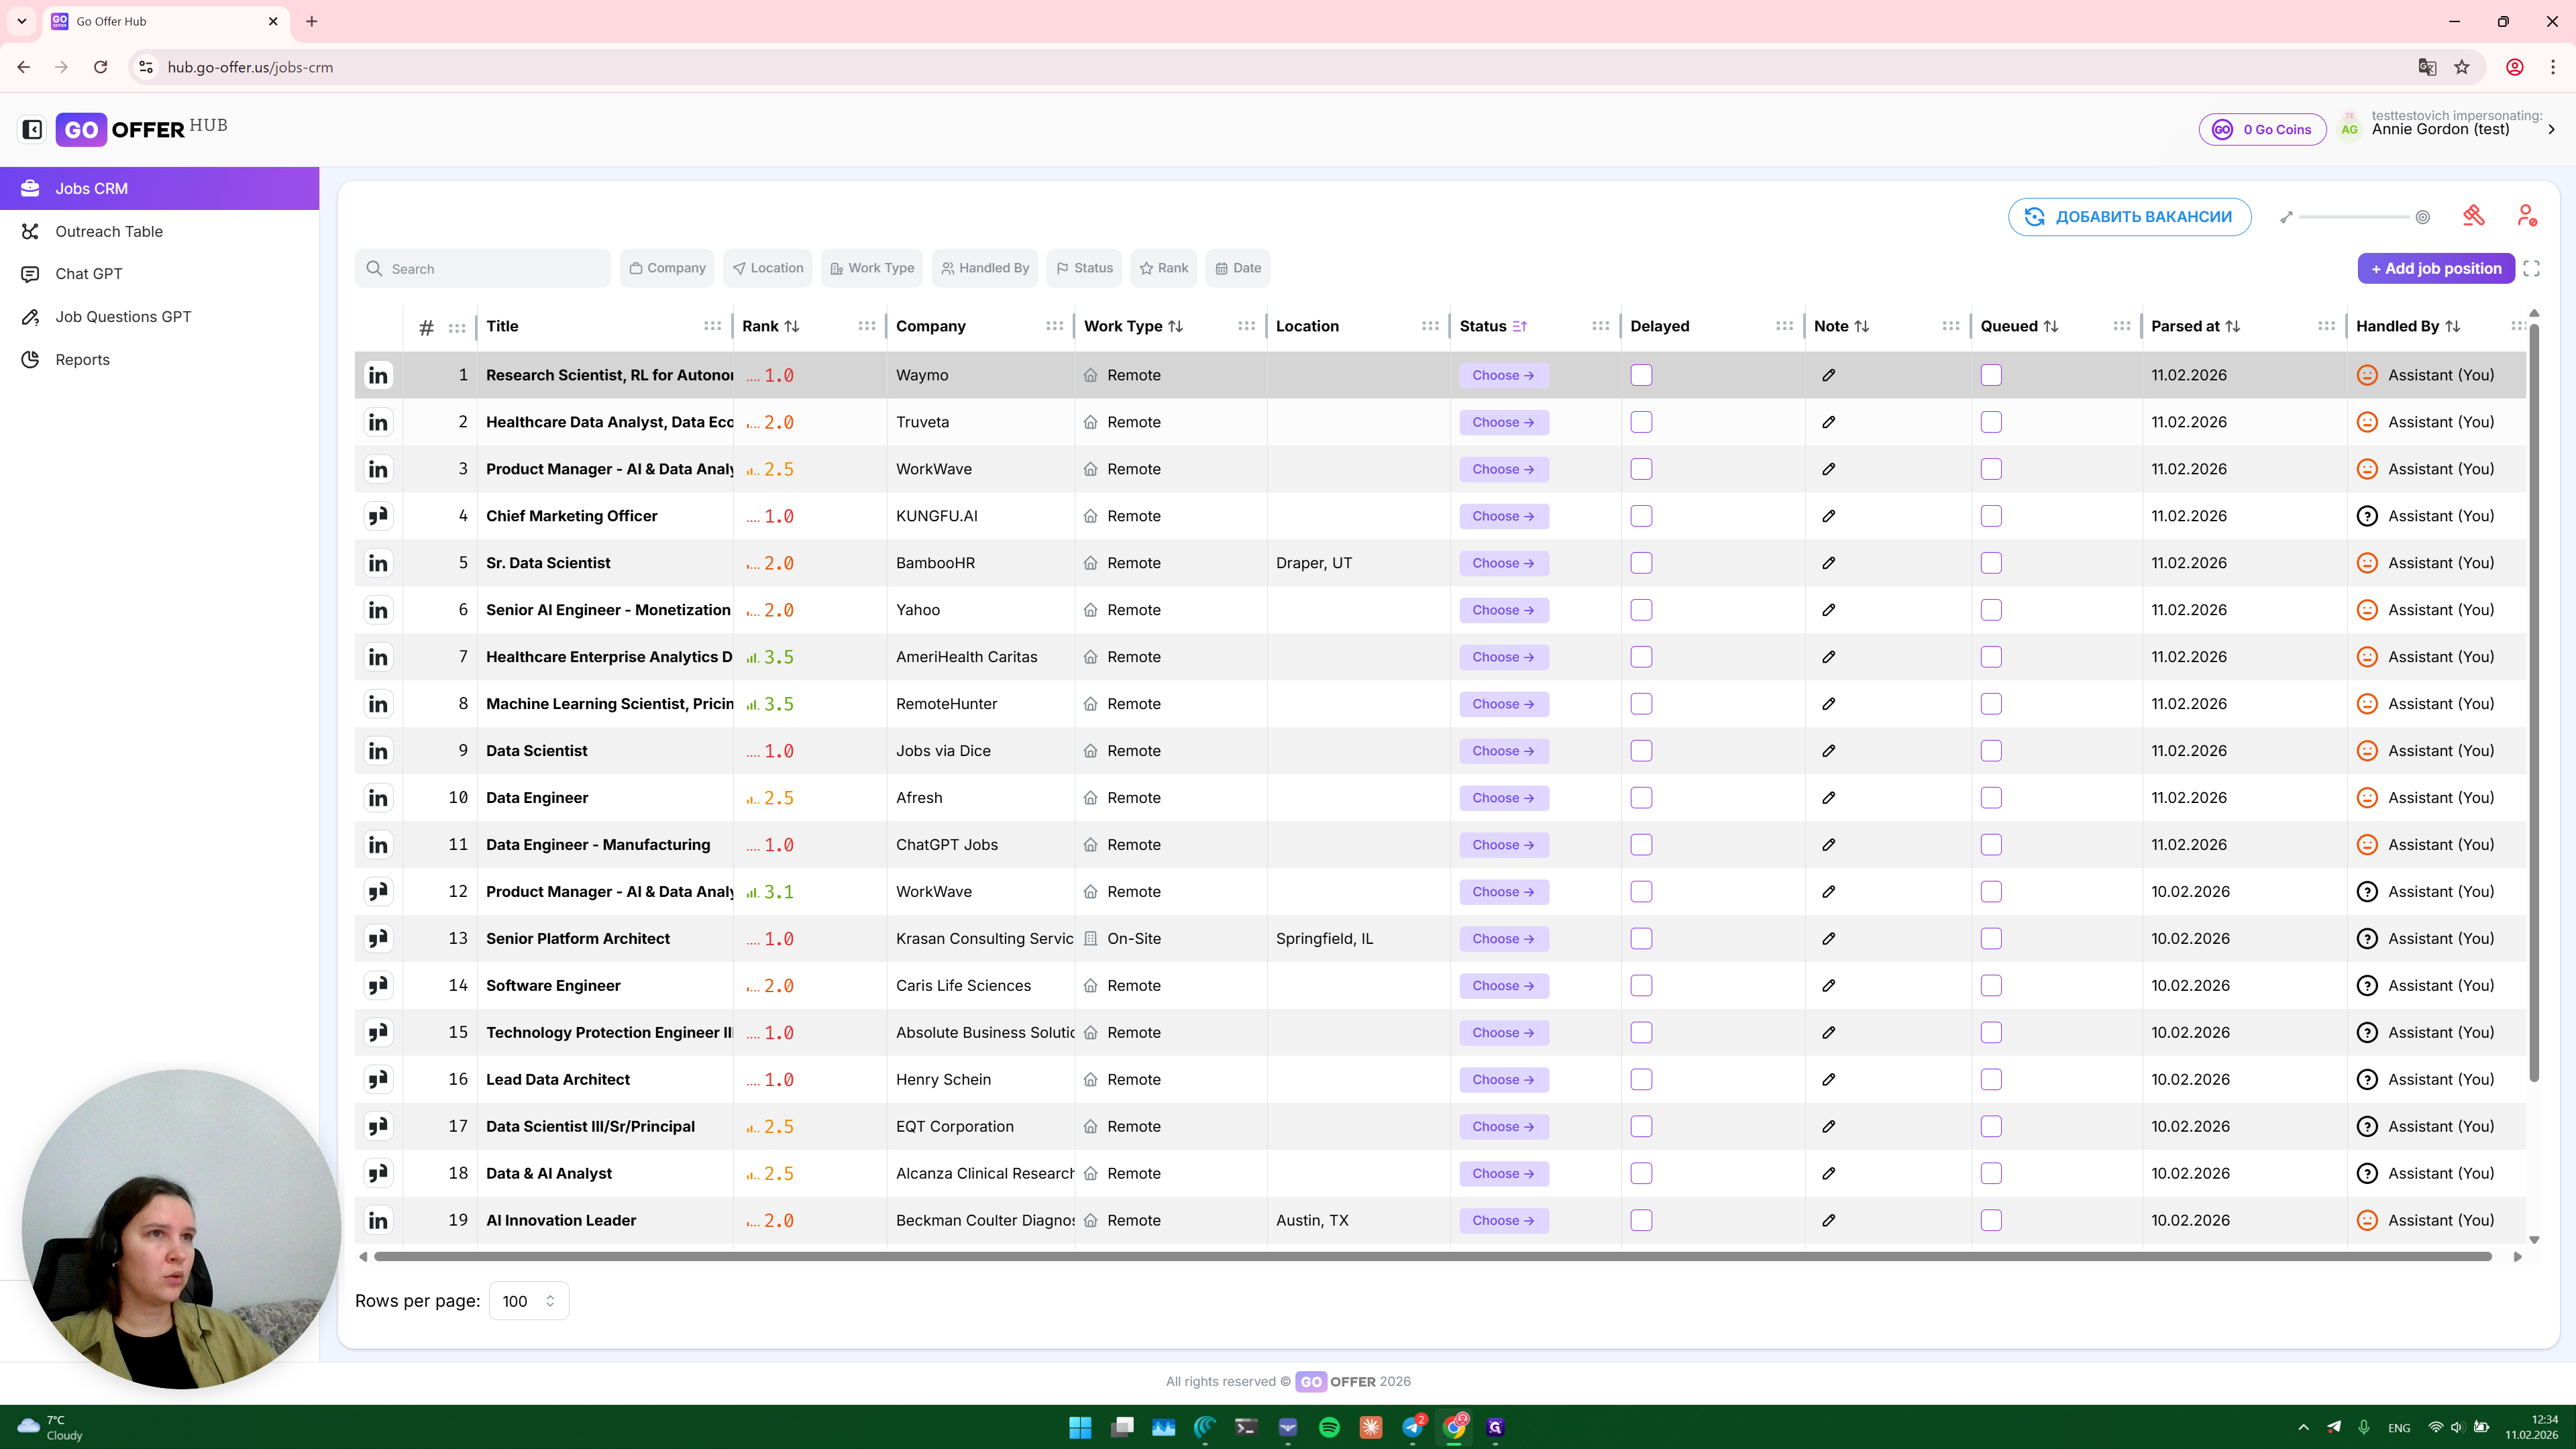Toggle the fullscreen table icon
The height and width of the screenshot is (1449, 2576).
point(2531,268)
